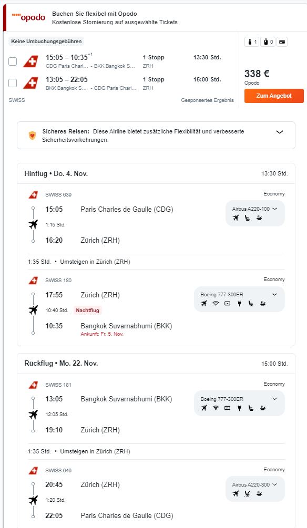Expand Boeing 777-300ER details for SWISS 180
307x528 pixels.
pyautogui.click(x=274, y=294)
